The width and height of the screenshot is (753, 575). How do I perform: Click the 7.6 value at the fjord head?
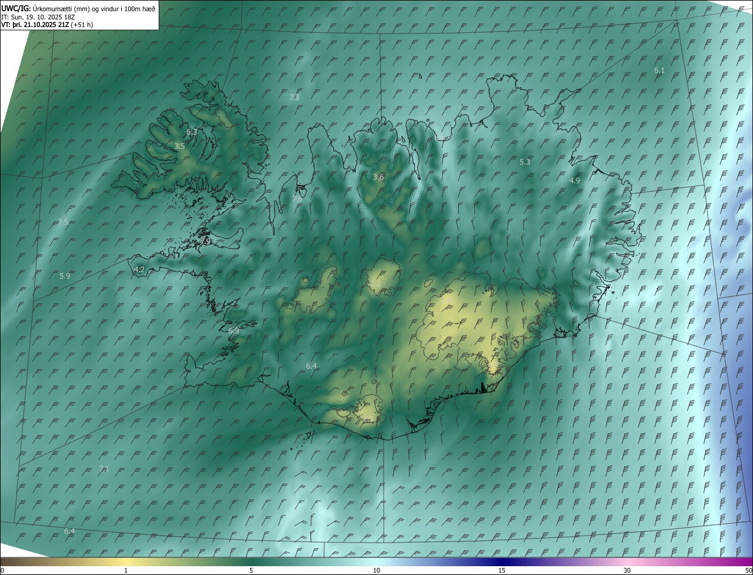tap(297, 199)
